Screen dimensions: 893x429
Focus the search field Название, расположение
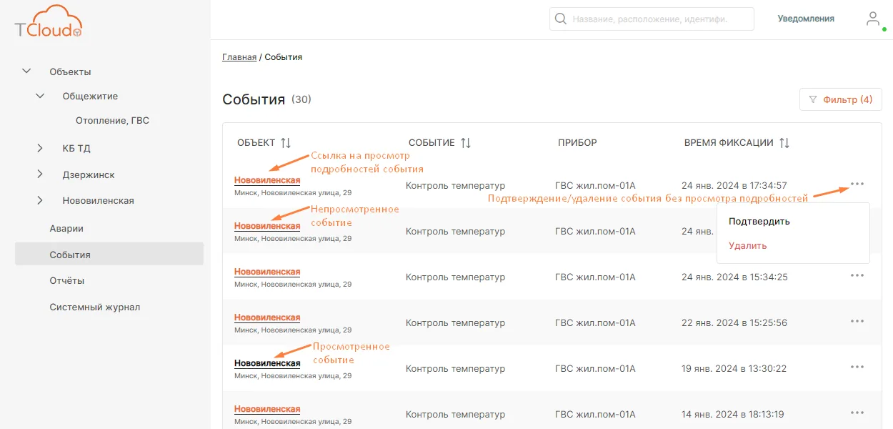pyautogui.click(x=652, y=19)
